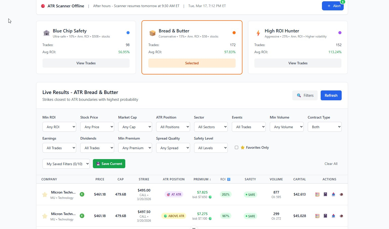Click notebook journal icon in $497.50 strike row
The width and height of the screenshot is (389, 229).
[325, 216]
